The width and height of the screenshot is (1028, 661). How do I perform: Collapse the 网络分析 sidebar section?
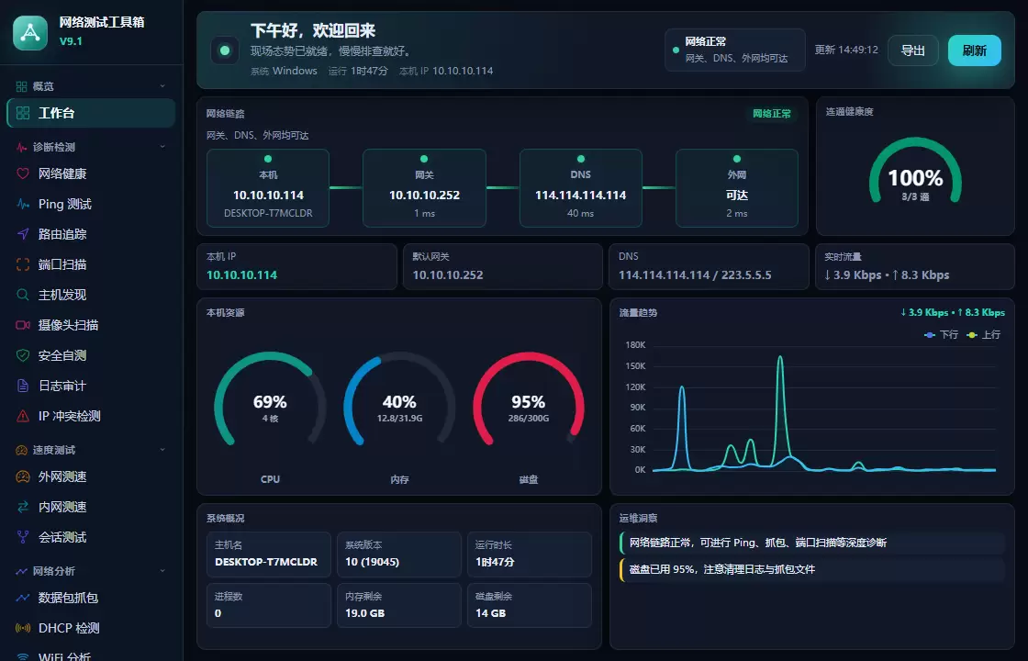point(162,571)
